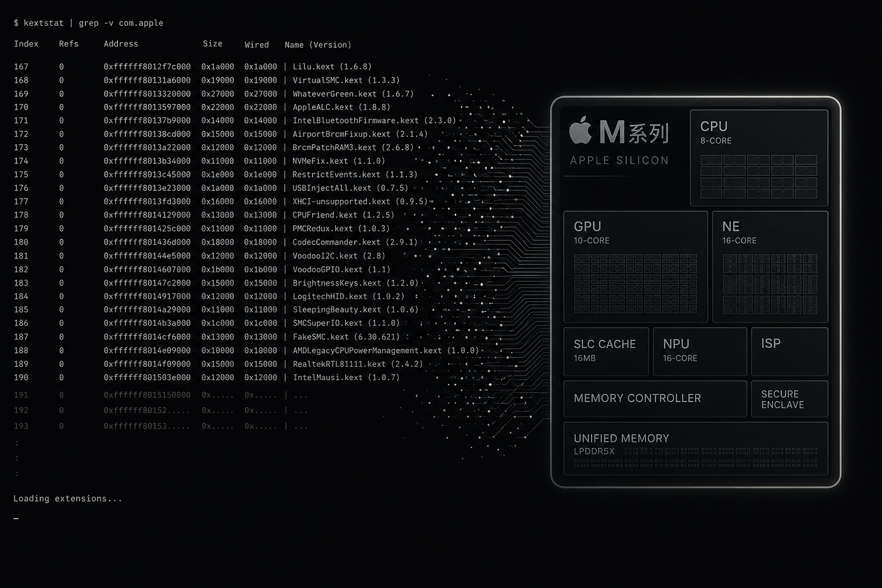Select XHCI-unsupported.kext (0.9.5)
Screen dimensions: 882x588
coord(360,202)
